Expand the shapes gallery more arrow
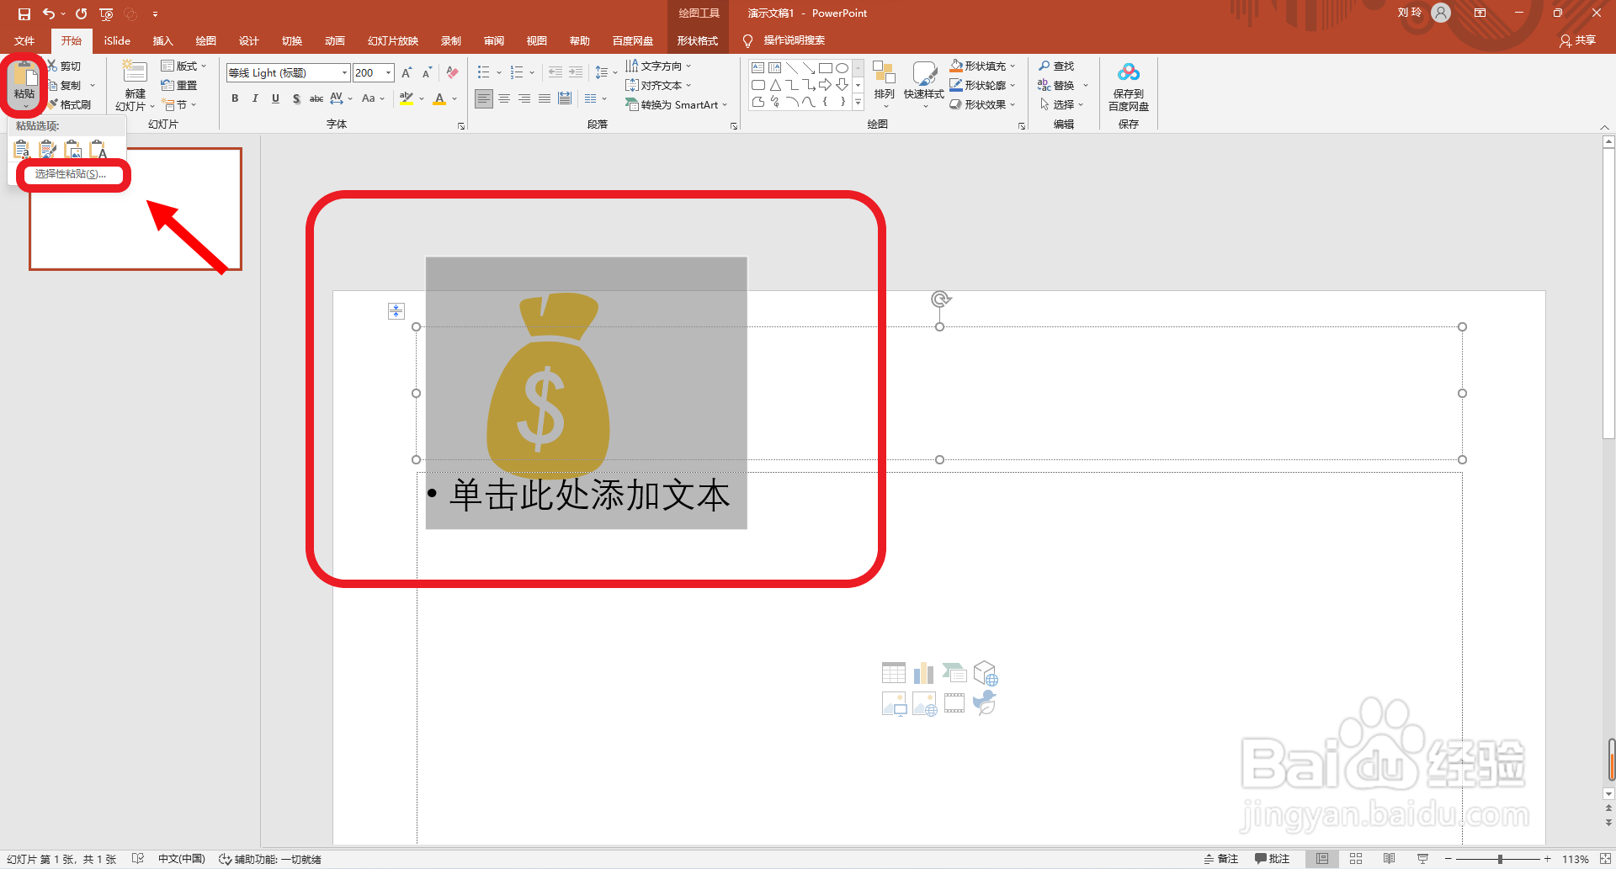The image size is (1616, 869). [x=858, y=103]
